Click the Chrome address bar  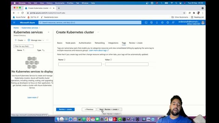[x=105, y=13]
